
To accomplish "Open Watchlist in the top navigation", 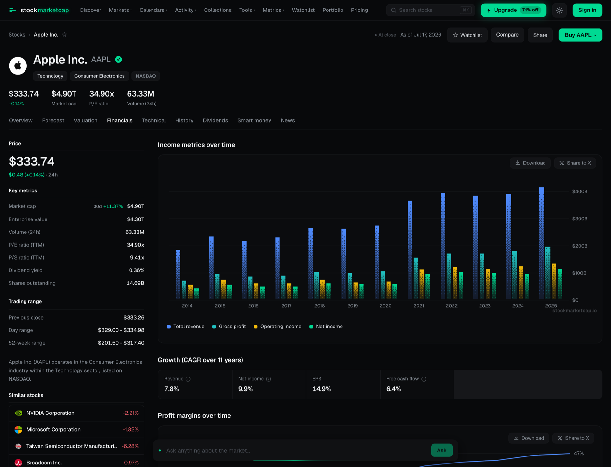I will click(303, 10).
